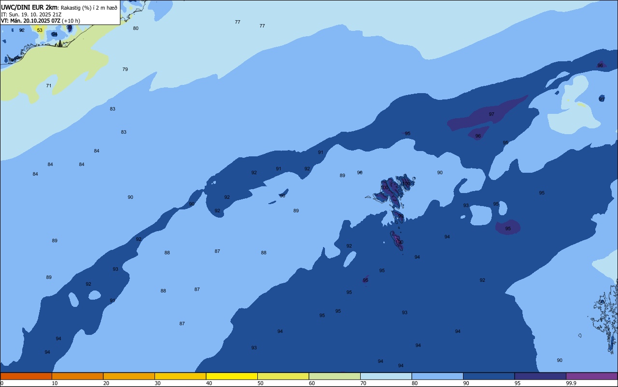
Task: Click the 10–20 orange legend swatch
Action: pyautogui.click(x=77, y=376)
